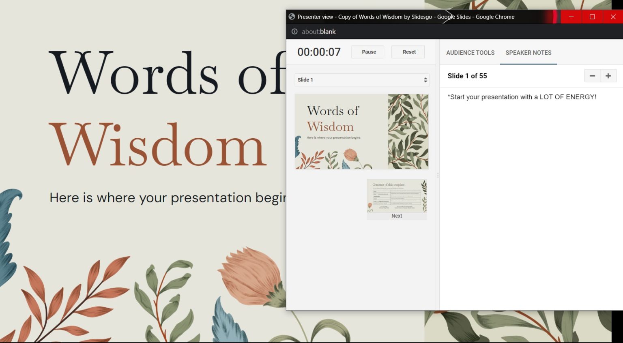Screen dimensions: 623x343
Task: Click the large orange Wisdom title on the slide
Action: [157, 145]
